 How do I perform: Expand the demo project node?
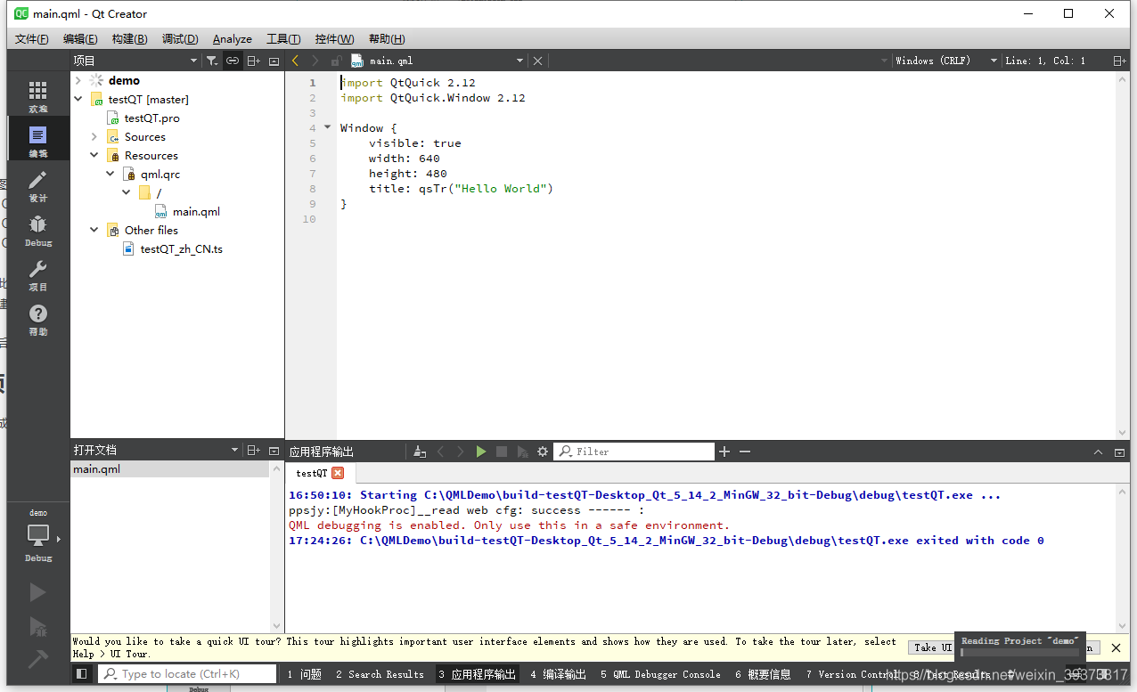click(78, 80)
